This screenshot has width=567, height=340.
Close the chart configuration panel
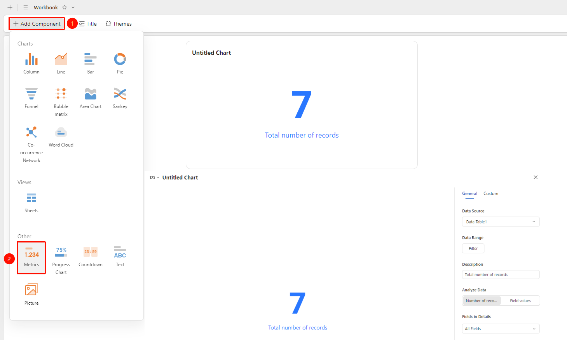pyautogui.click(x=536, y=177)
